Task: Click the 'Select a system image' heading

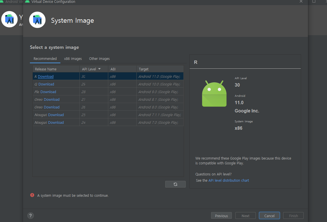Action: pyautogui.click(x=54, y=47)
